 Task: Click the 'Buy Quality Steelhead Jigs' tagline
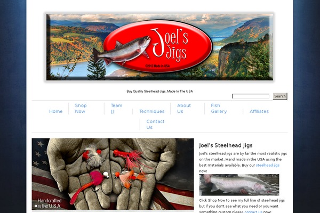point(159,91)
